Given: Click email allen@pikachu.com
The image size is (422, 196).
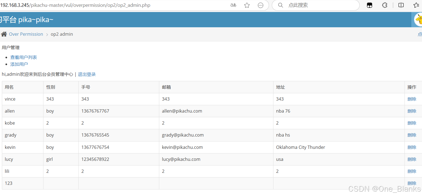Looking at the screenshot, I should 182,111.
